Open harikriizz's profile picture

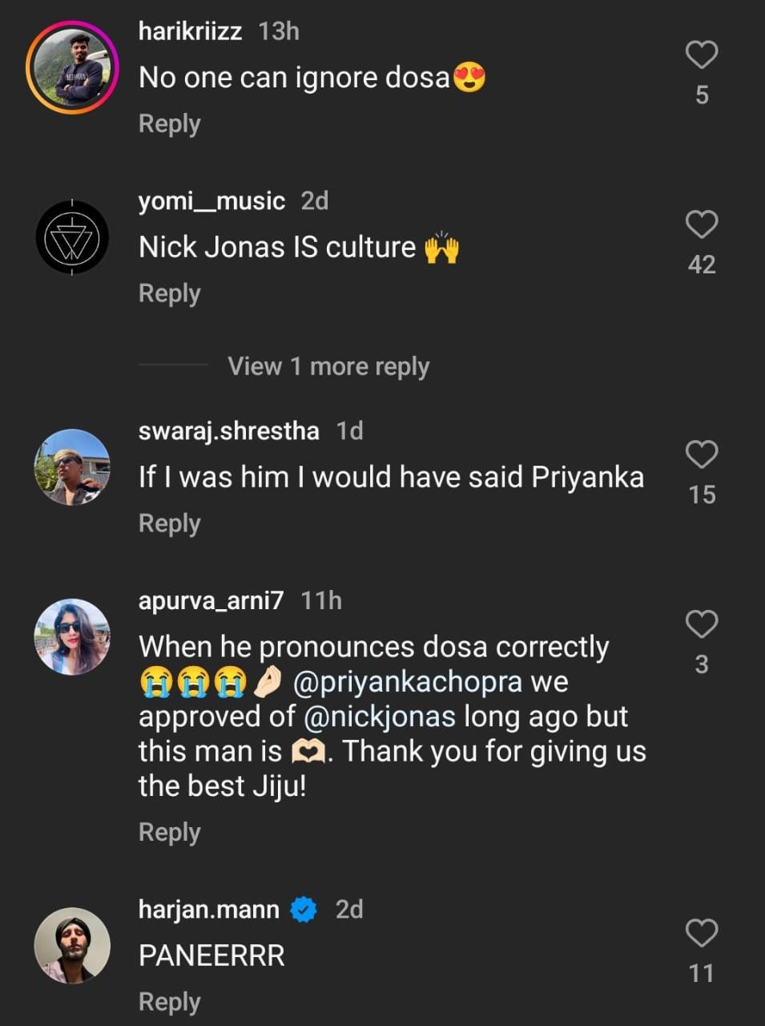pyautogui.click(x=72, y=67)
